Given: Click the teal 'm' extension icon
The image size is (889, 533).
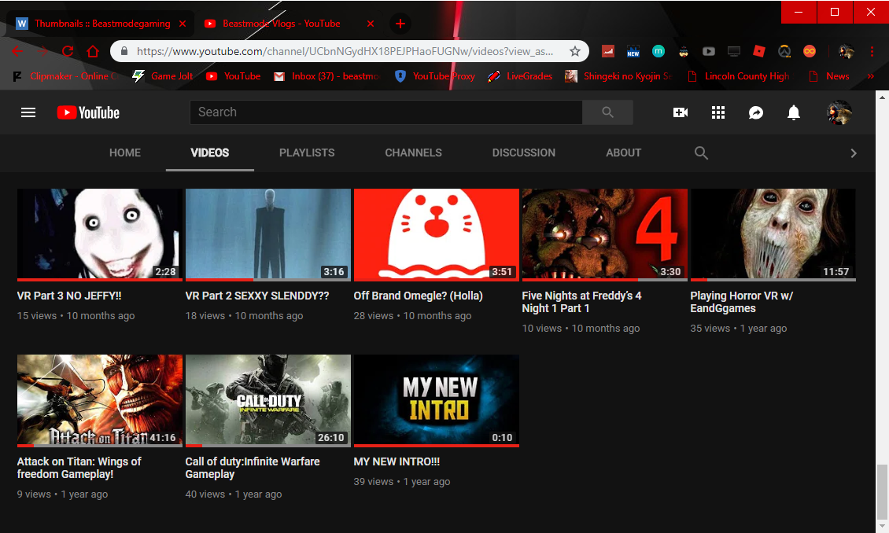Looking at the screenshot, I should [658, 52].
